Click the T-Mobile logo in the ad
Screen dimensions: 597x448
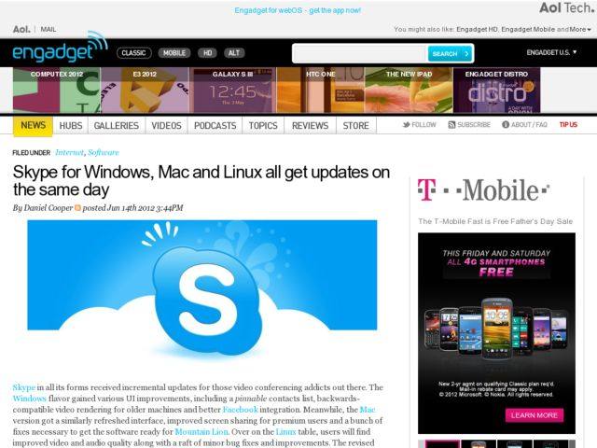tap(483, 189)
